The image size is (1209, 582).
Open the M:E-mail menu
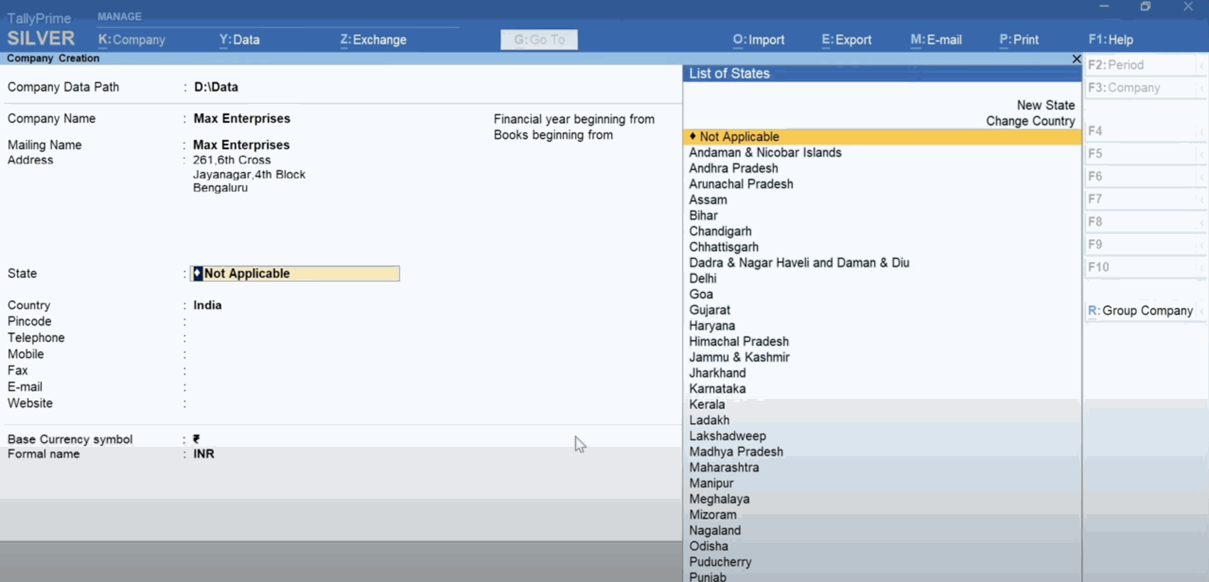coord(936,40)
